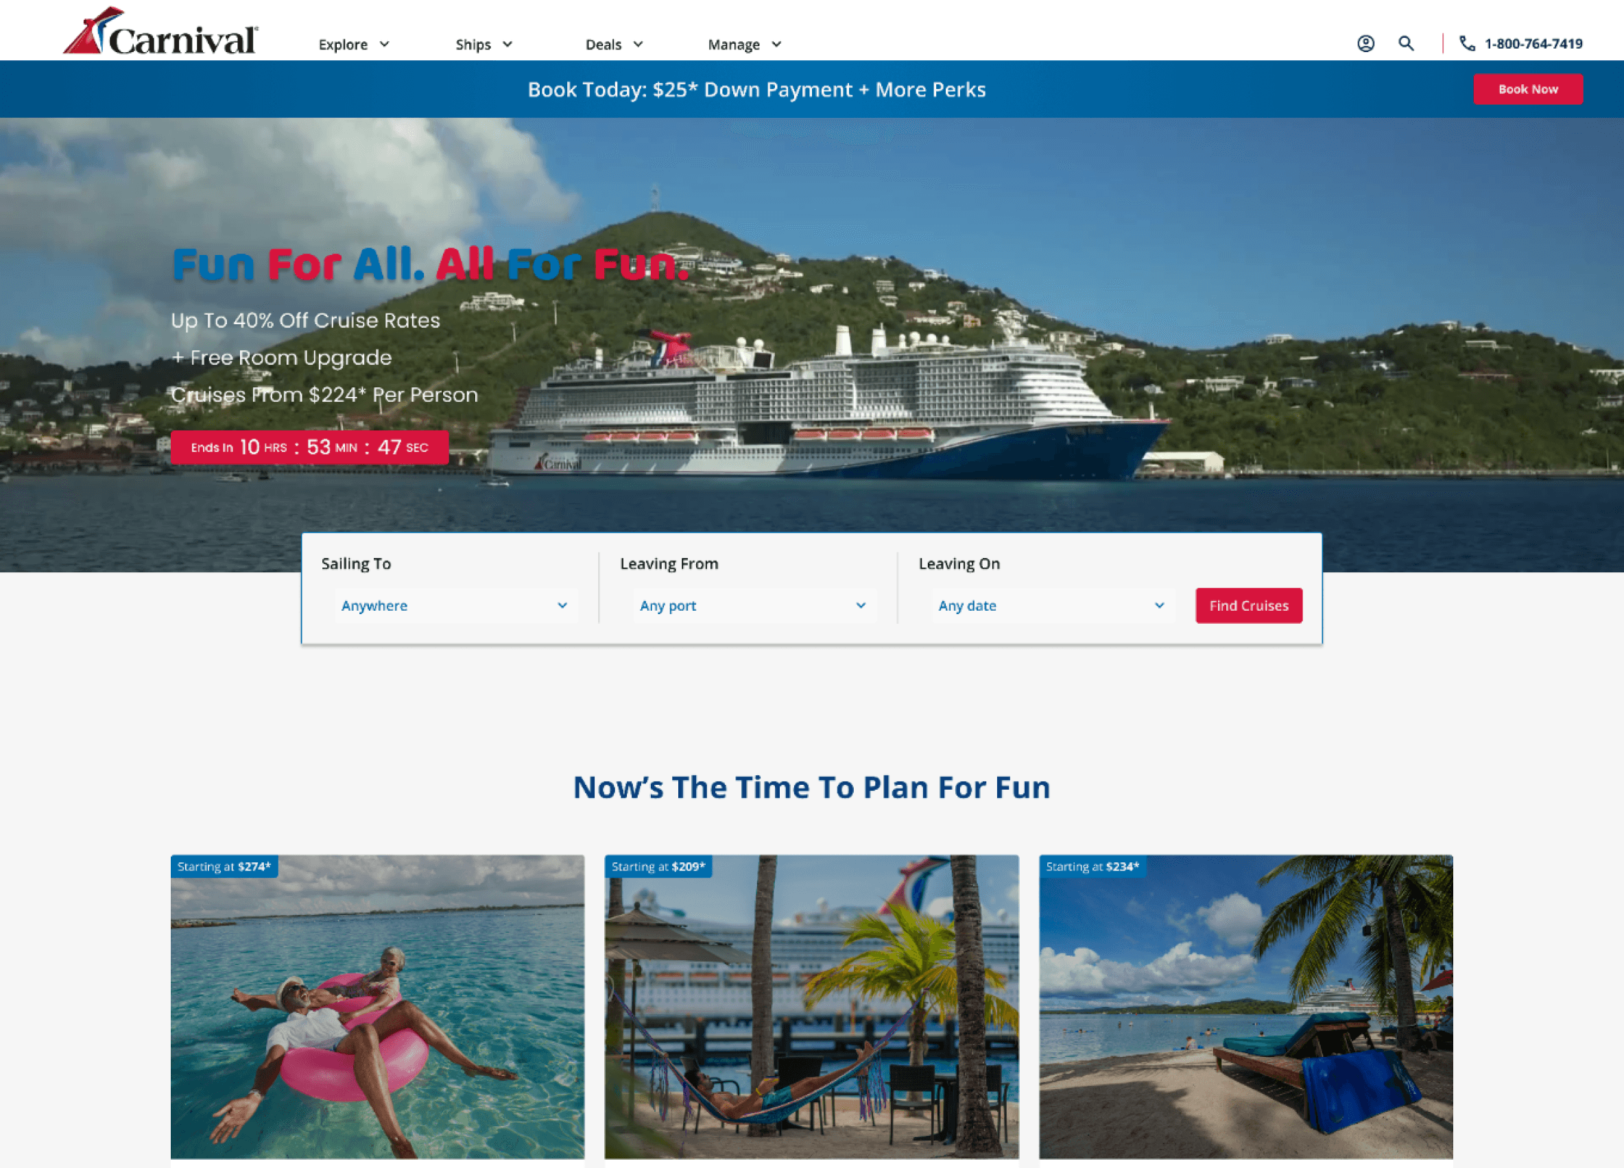Open the Starting at $274 cruise image

377,1006
